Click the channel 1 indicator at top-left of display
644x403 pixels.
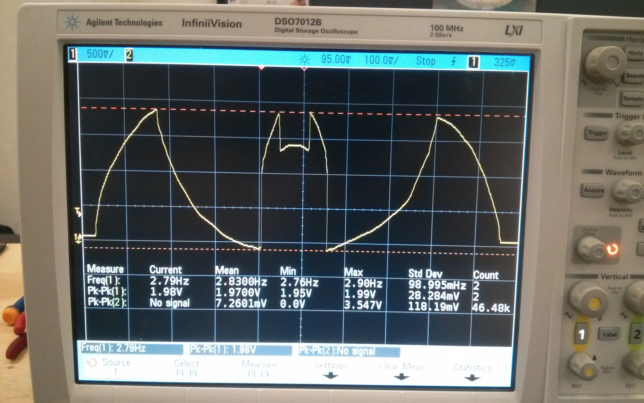tap(73, 54)
